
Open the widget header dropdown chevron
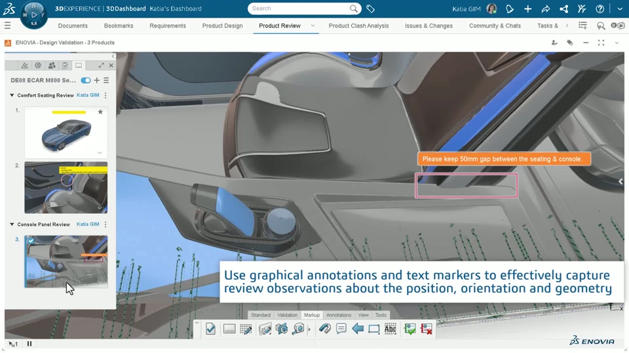[617, 43]
